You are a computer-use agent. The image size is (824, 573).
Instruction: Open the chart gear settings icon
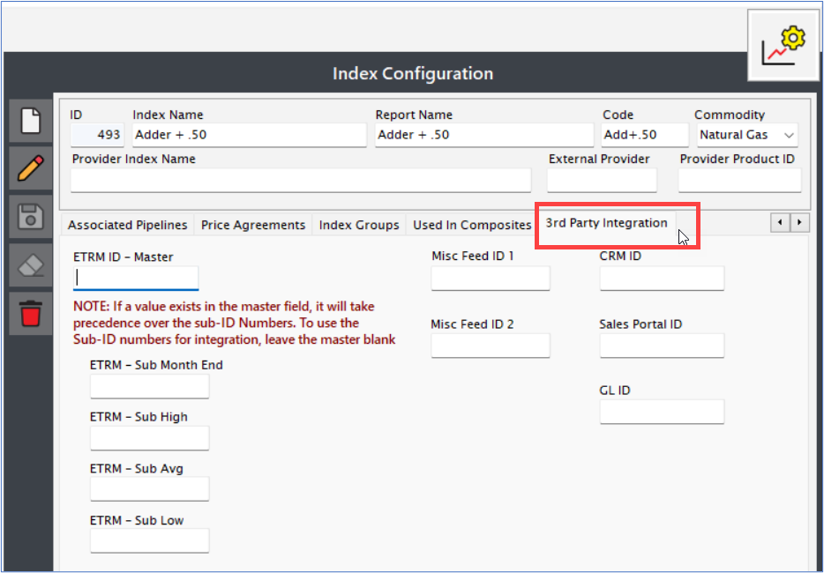pos(783,46)
